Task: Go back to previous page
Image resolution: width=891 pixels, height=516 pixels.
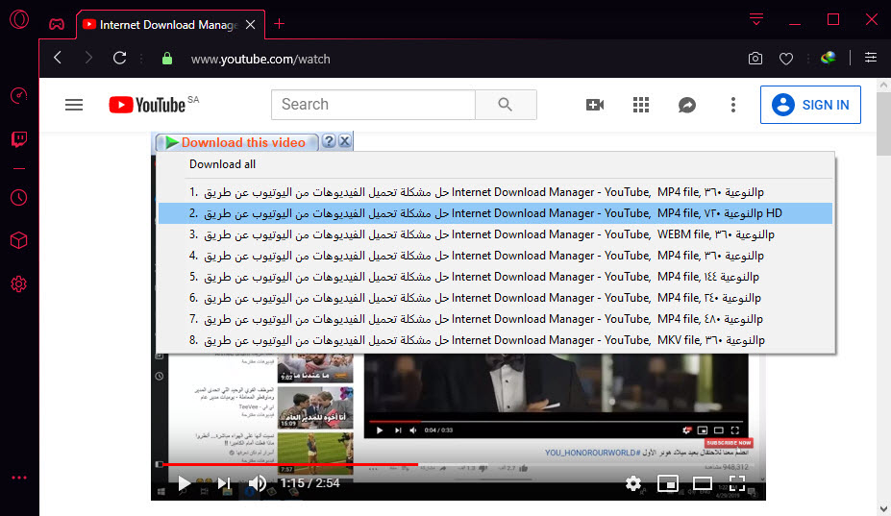Action: tap(58, 58)
